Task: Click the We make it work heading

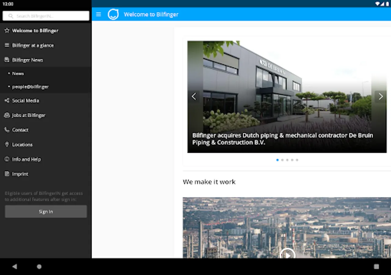Action: 209,182
